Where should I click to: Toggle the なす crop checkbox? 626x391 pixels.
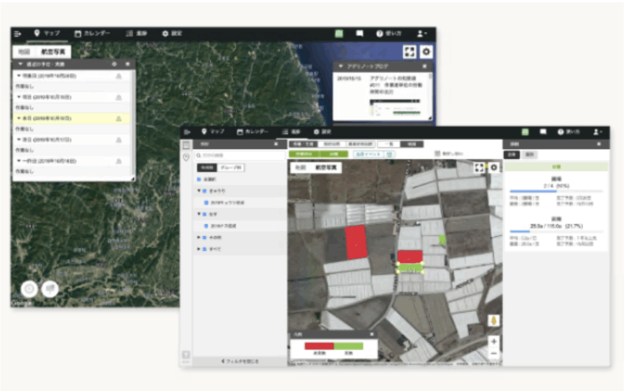click(x=204, y=214)
